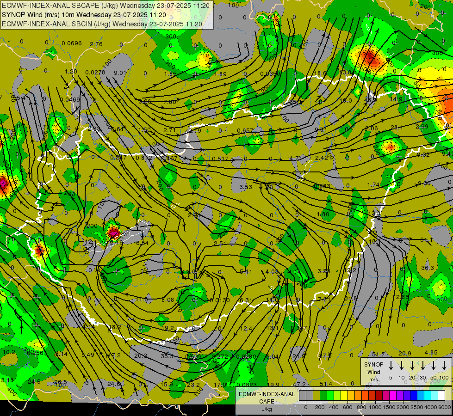Image resolution: width=453 pixels, height=416 pixels.
Task: Click the wind arrow above the 100 label
Action: pyautogui.click(x=444, y=366)
